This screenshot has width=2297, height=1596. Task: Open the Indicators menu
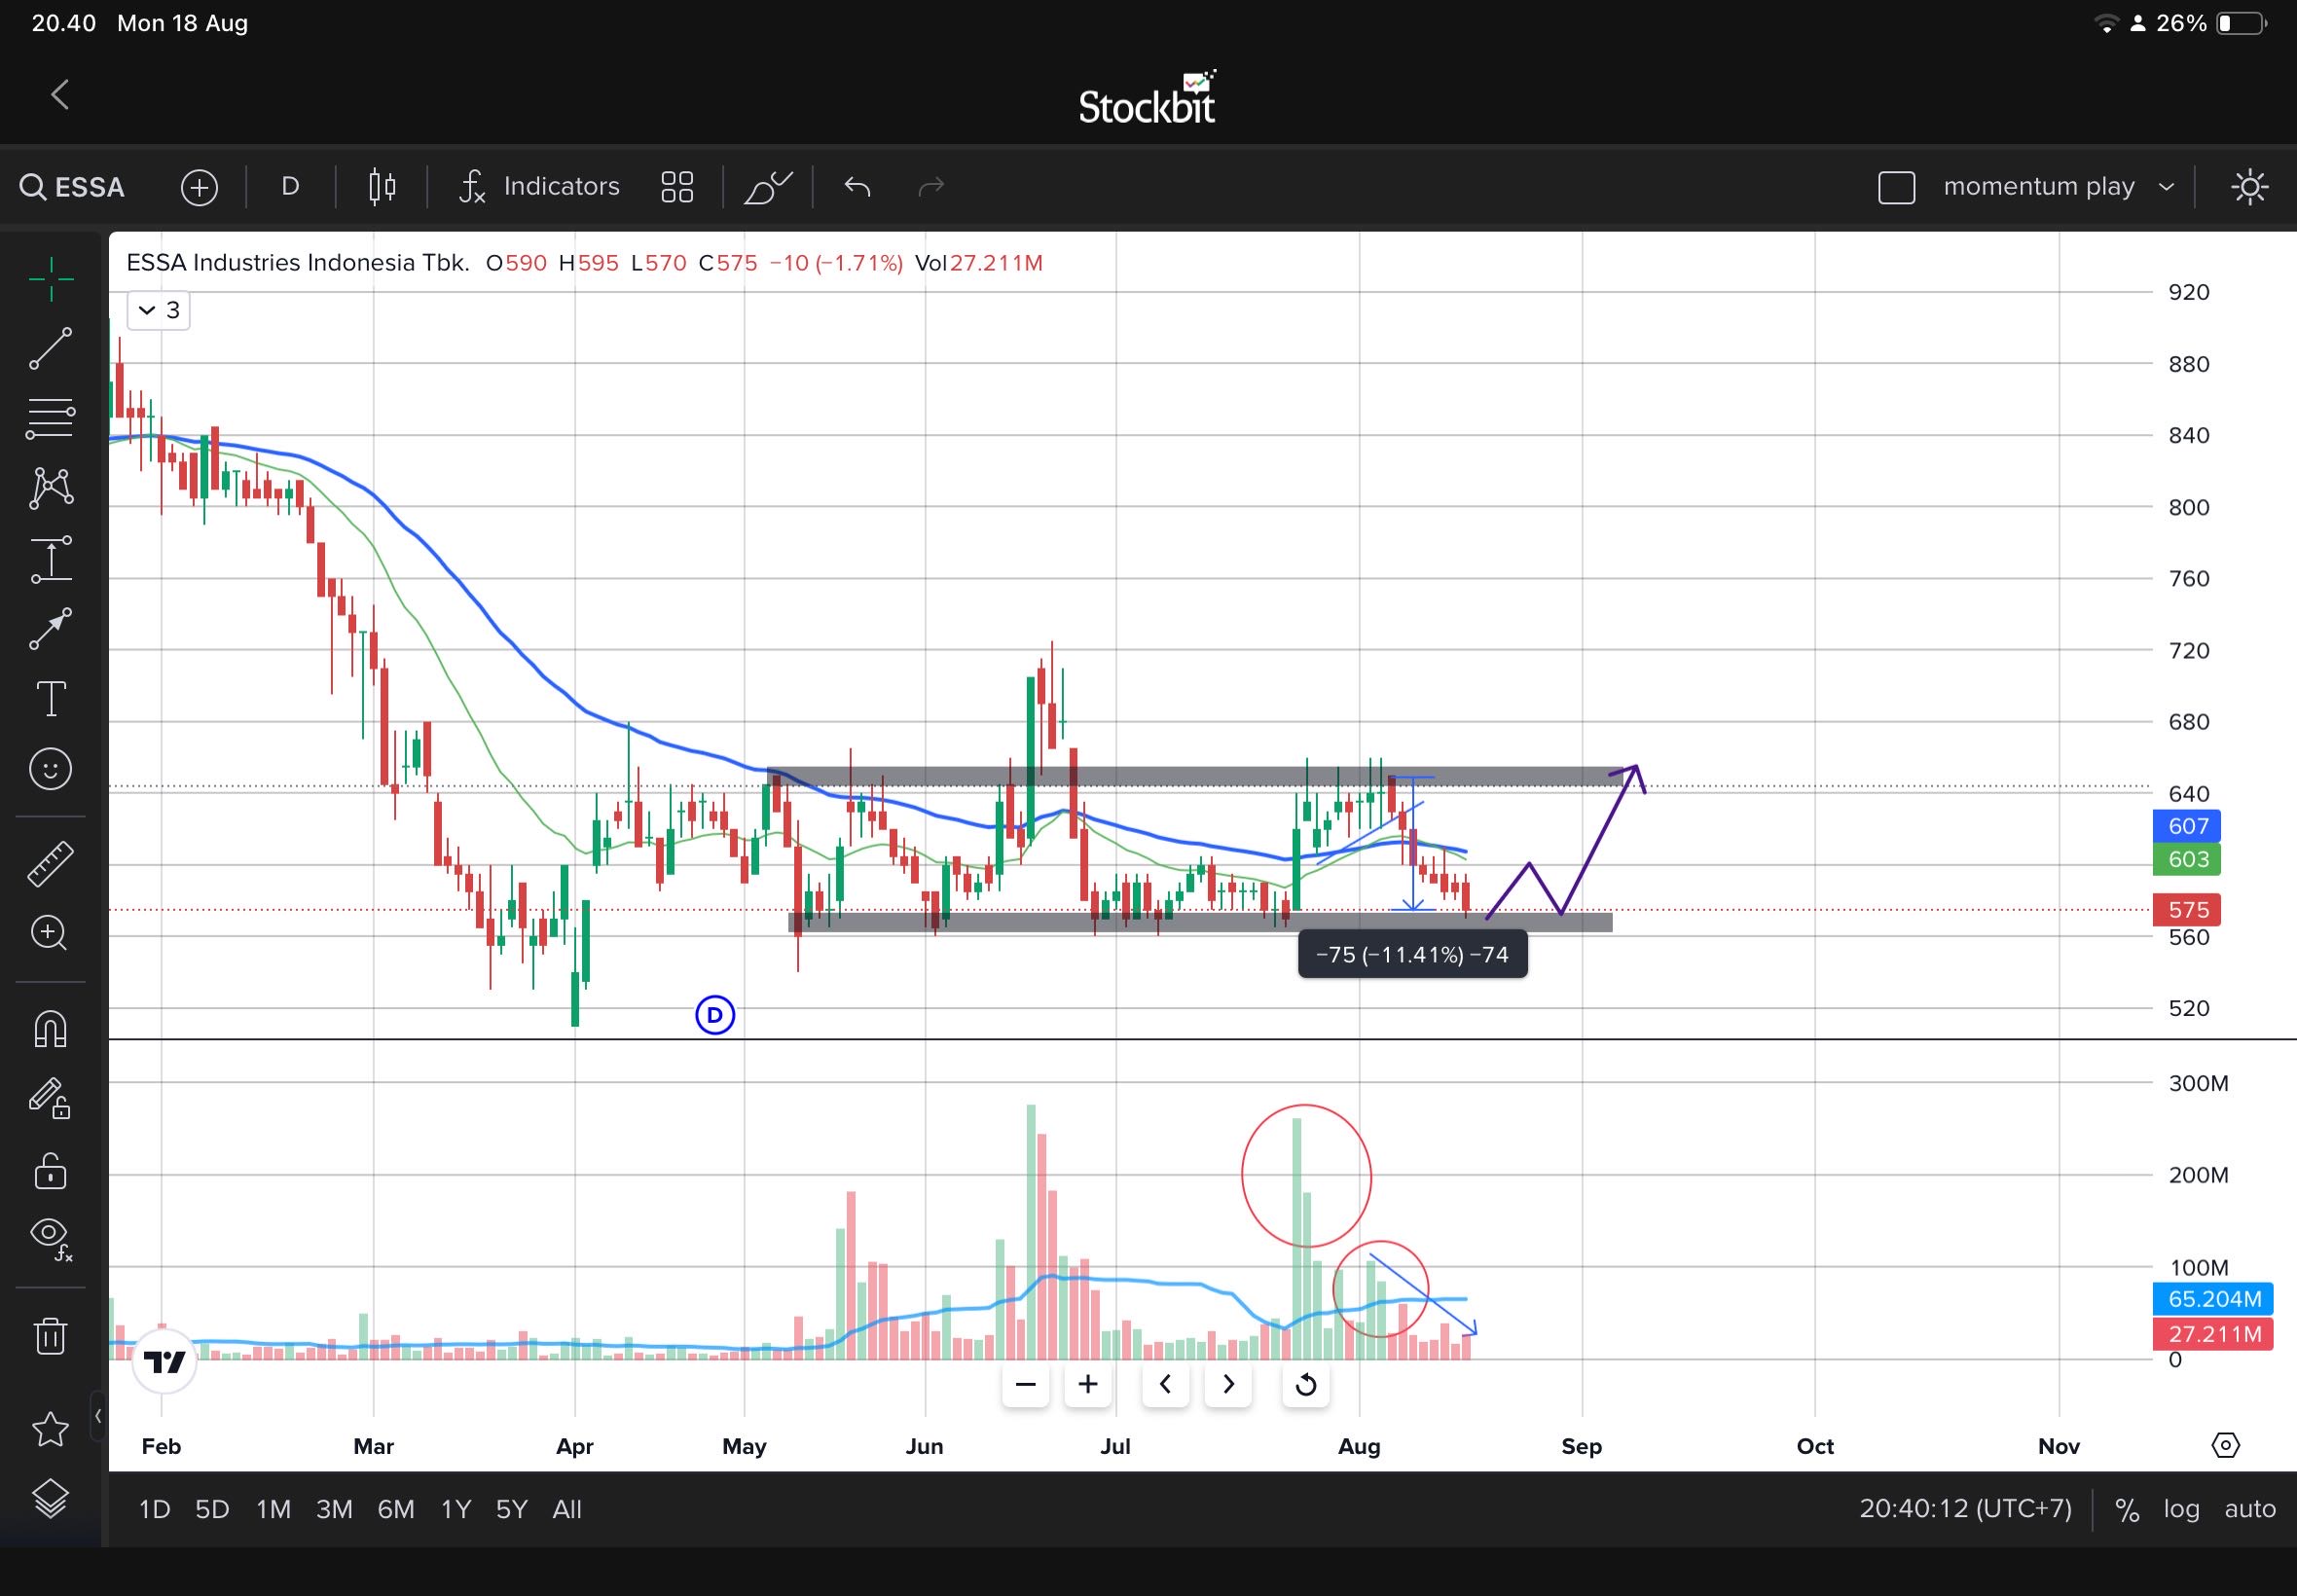[x=539, y=187]
